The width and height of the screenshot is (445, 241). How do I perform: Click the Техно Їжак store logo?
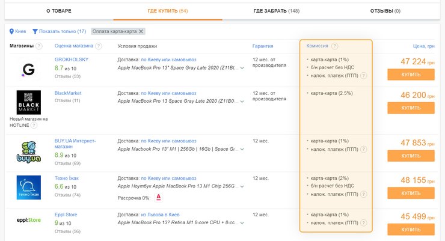pyautogui.click(x=28, y=187)
